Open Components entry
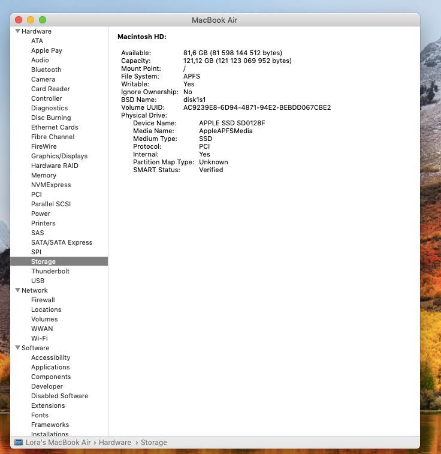 point(51,377)
